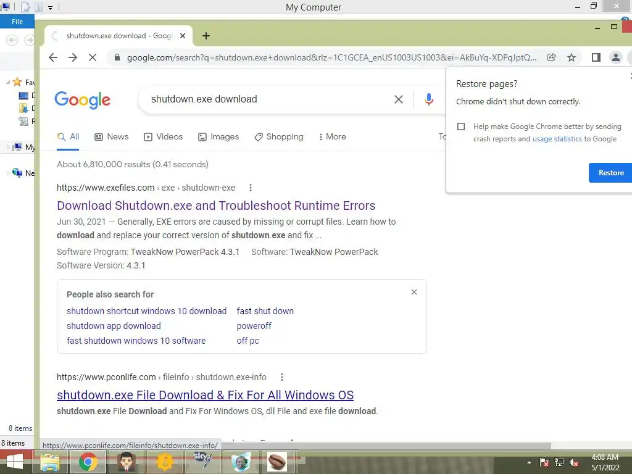Clear the Google search box
Image resolution: width=632 pixels, height=474 pixels.
click(x=399, y=99)
